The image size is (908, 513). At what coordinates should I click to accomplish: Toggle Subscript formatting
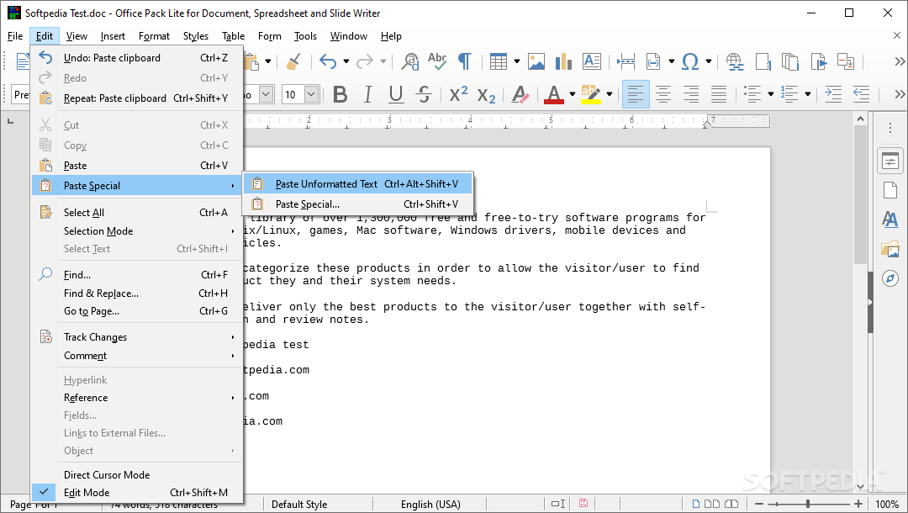pos(487,95)
